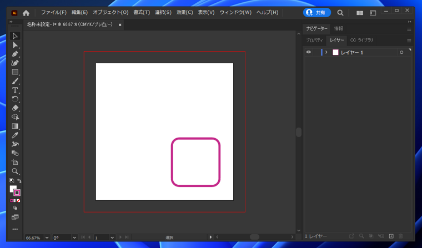Select the Direct Selection tool
This screenshot has width=422, height=248.
[15, 45]
